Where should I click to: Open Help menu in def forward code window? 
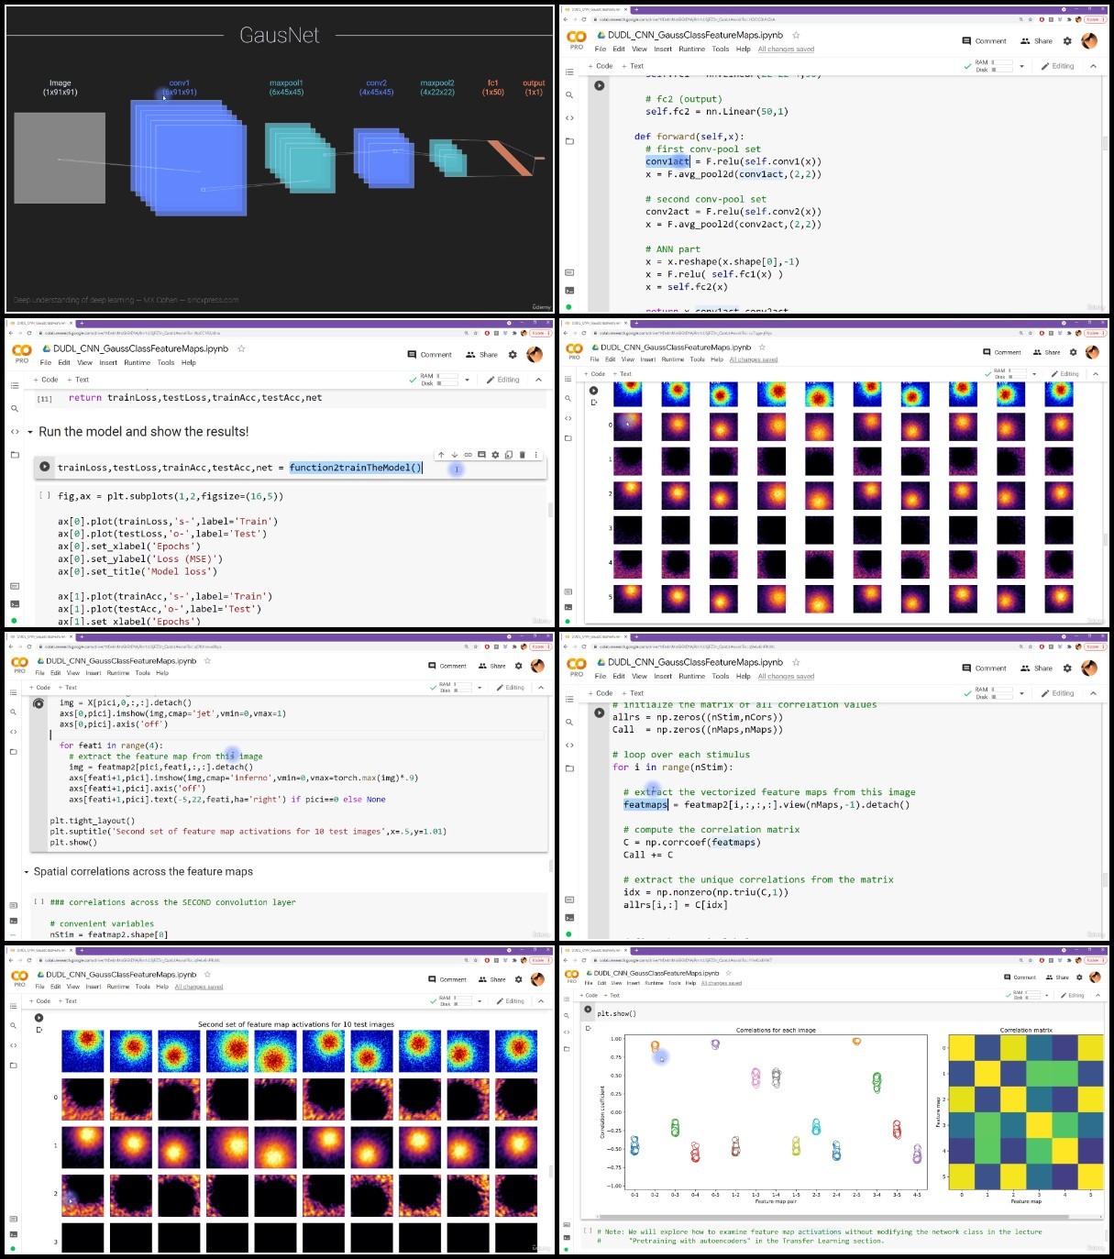(743, 49)
